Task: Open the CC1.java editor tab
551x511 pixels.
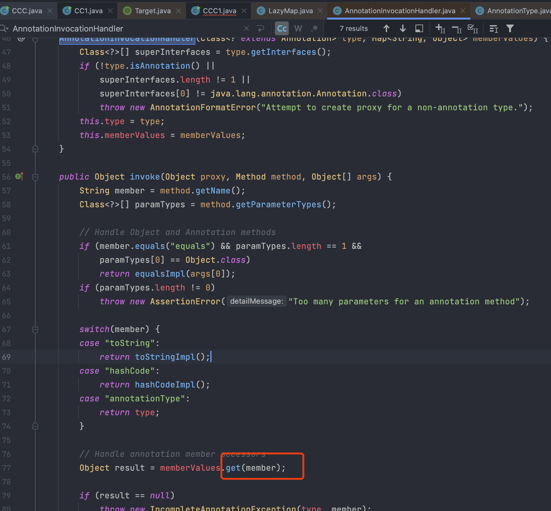Action: (88, 11)
